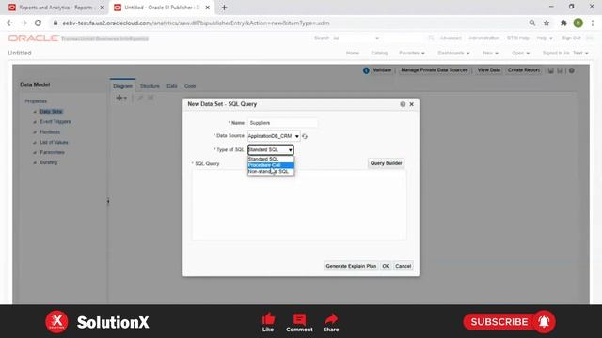Switch to the Structure tab

150,86
